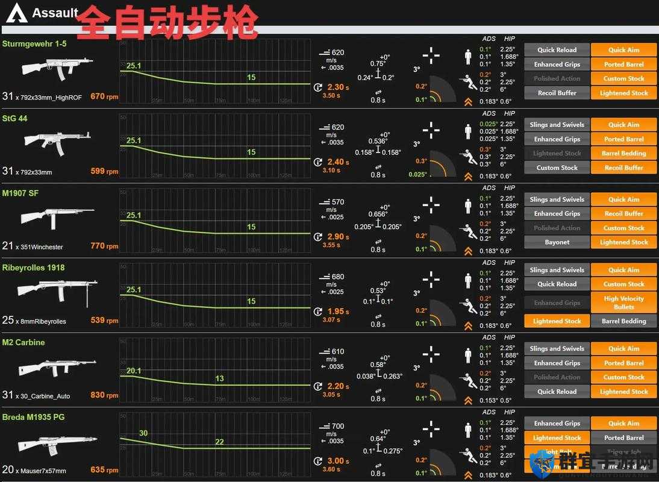Click the StG 44 muzzle velocity bullet icon

[x=325, y=127]
